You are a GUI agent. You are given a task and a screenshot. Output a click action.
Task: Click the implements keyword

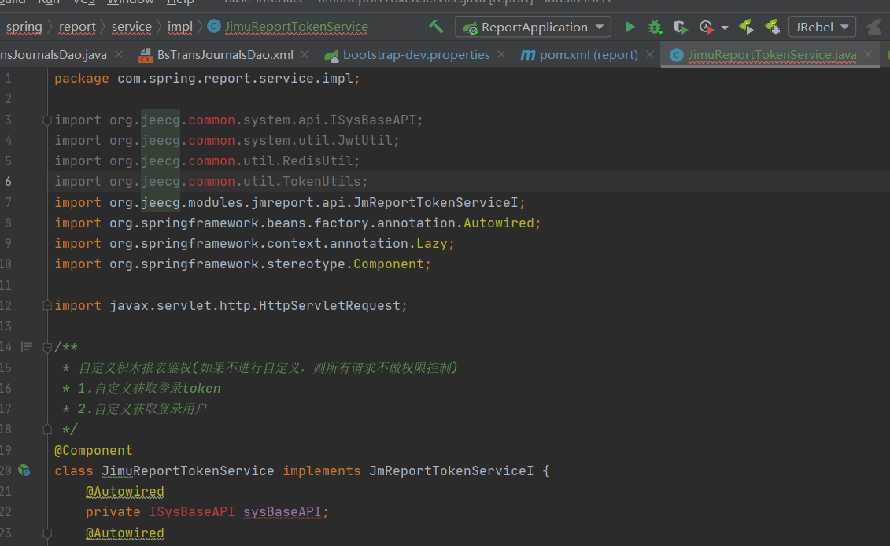(x=322, y=470)
